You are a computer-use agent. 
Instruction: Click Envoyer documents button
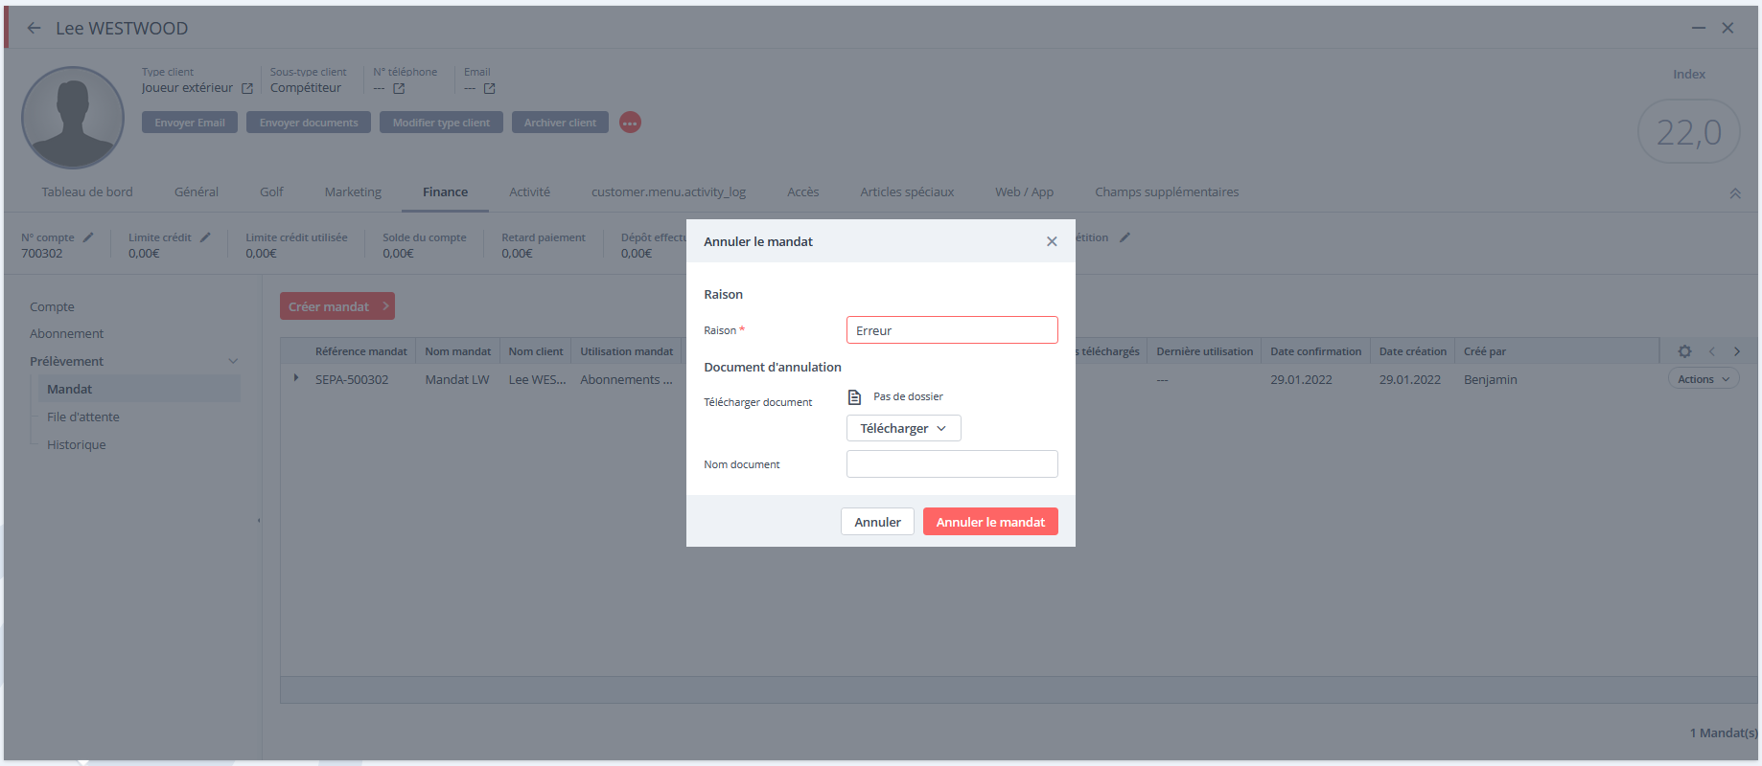click(x=309, y=123)
